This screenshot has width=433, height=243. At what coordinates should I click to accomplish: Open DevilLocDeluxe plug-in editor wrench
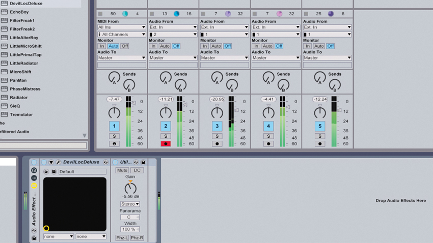[58, 162]
